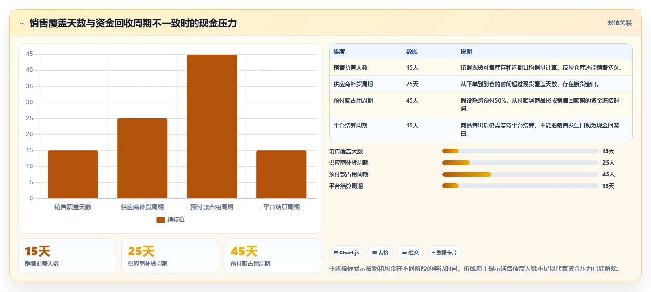Select the 销售覆盖天数 cell in the table
Viewport: 651px width, 292px height.
tap(350, 68)
